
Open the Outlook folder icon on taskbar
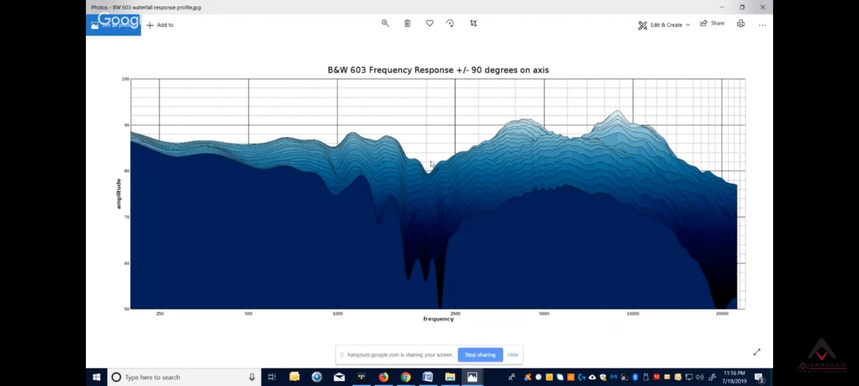pos(294,377)
